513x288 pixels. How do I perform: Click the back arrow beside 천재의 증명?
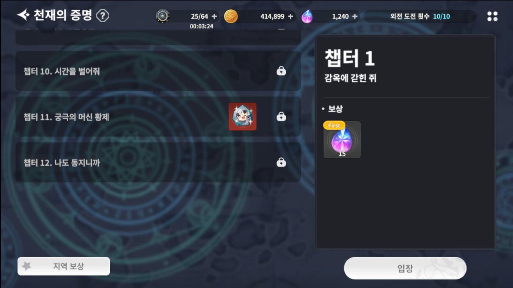(23, 15)
